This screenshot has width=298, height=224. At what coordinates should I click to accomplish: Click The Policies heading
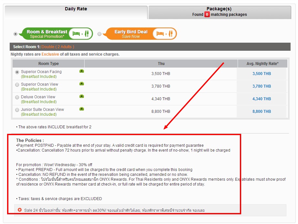(30, 141)
